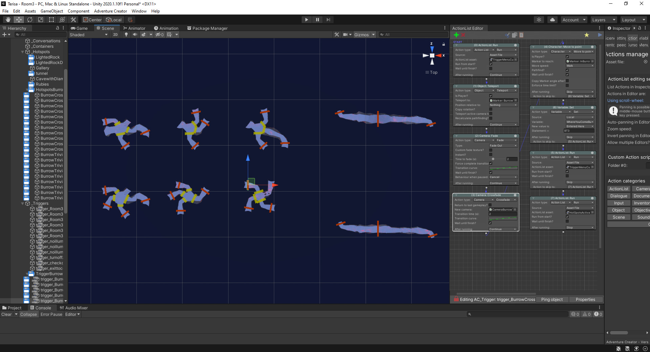Click the yellow star favourite icon
The width and height of the screenshot is (650, 352).
point(587,35)
